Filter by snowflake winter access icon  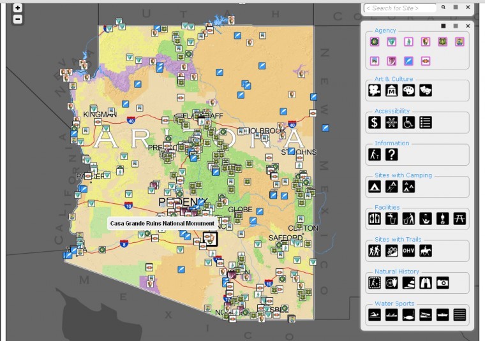pos(392,122)
